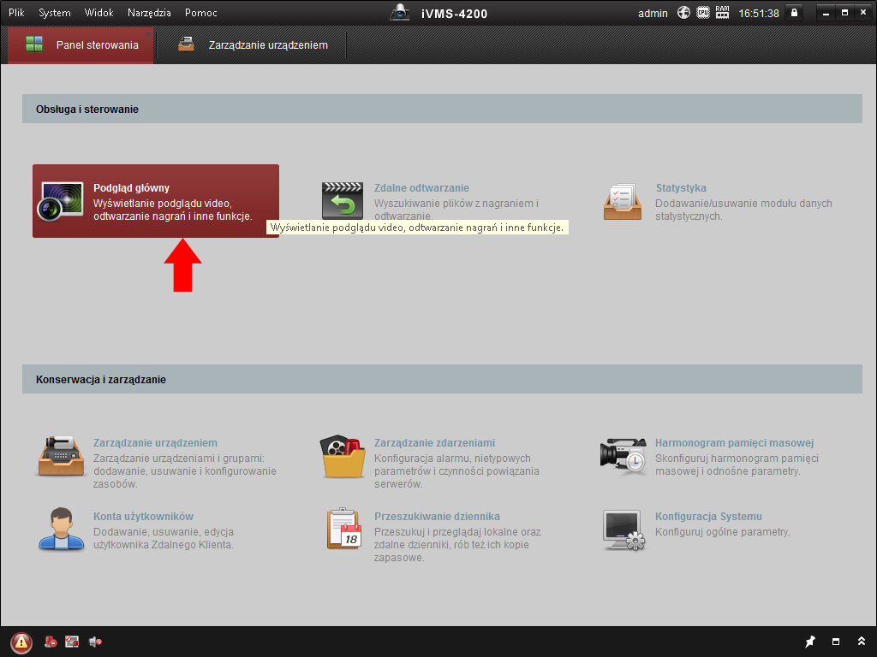Expand the bottom alarm panel with double chevron
The width and height of the screenshot is (877, 657).
(861, 642)
